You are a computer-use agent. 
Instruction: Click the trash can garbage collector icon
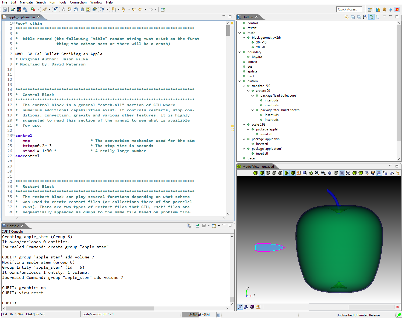219,315
